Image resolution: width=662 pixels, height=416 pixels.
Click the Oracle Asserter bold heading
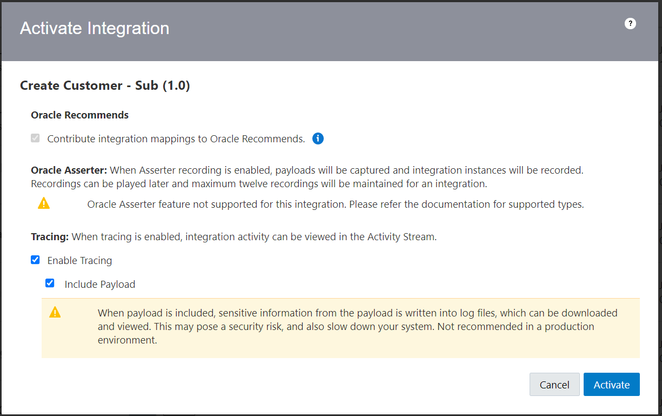pyautogui.click(x=69, y=170)
